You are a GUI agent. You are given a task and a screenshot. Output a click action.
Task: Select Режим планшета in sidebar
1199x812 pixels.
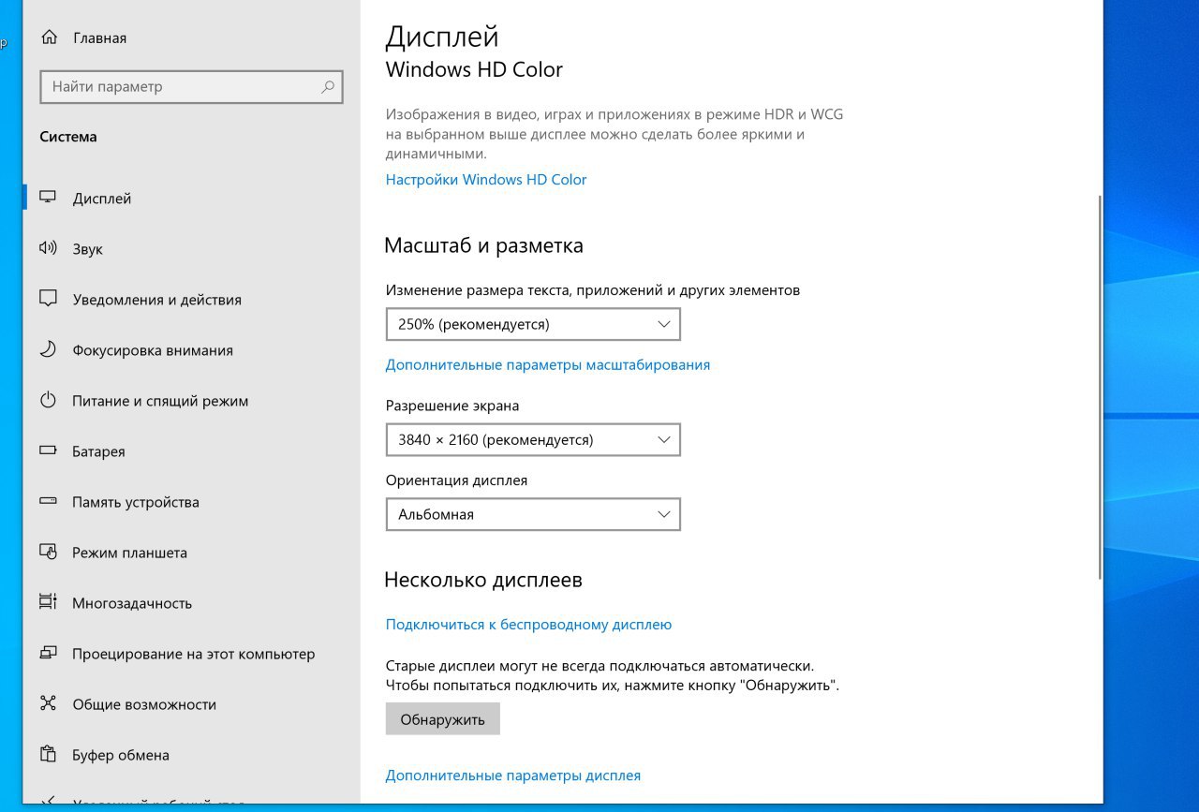[191, 552]
